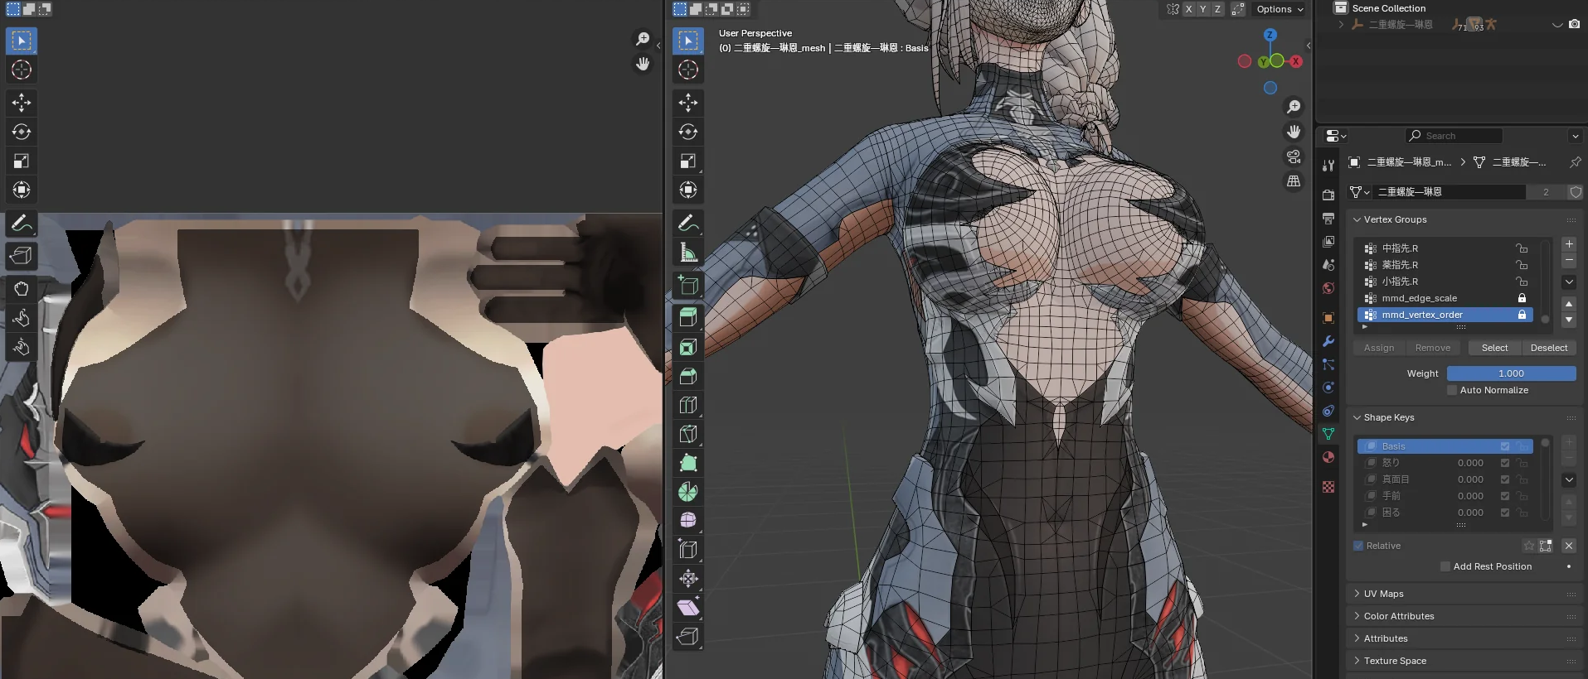1588x679 pixels.
Task: Toggle camera view in 3D viewport
Action: [1293, 157]
